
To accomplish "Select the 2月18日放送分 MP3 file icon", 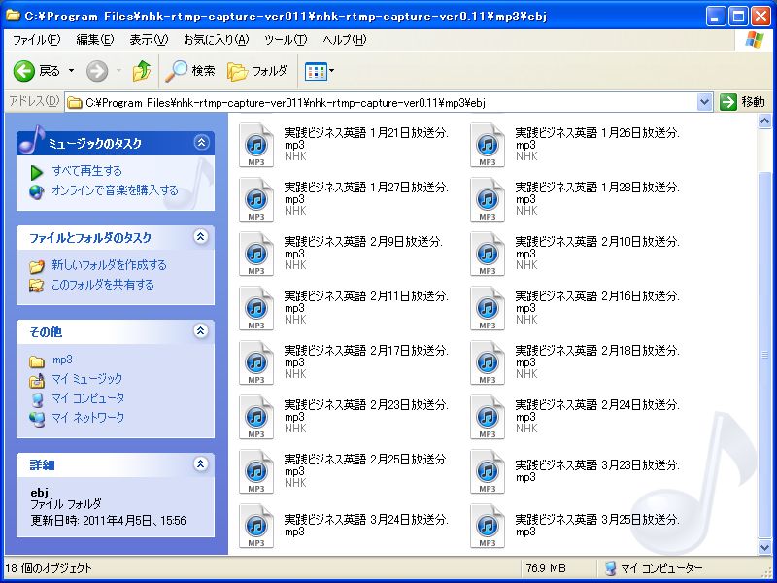I will pyautogui.click(x=488, y=362).
